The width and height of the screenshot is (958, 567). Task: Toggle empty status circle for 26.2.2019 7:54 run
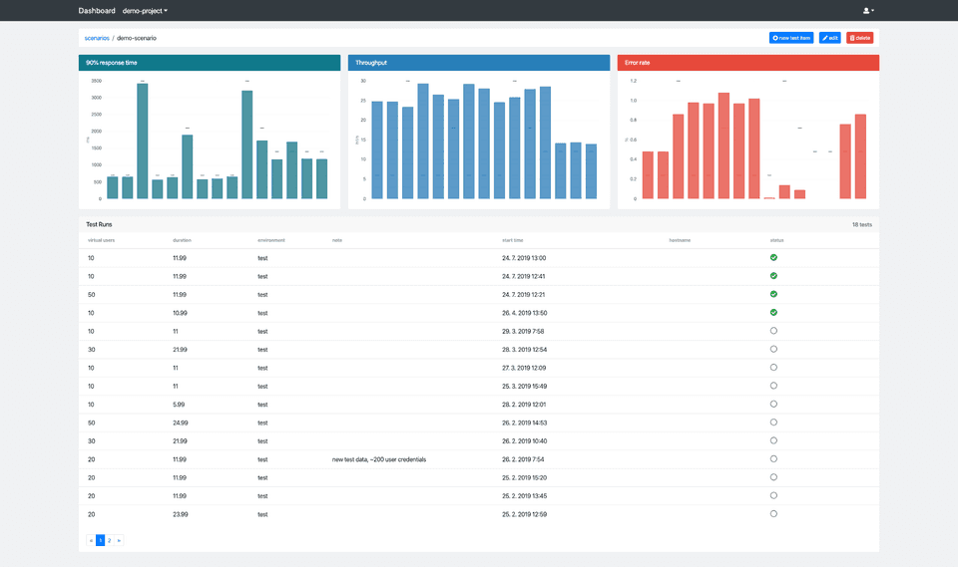[x=773, y=459]
